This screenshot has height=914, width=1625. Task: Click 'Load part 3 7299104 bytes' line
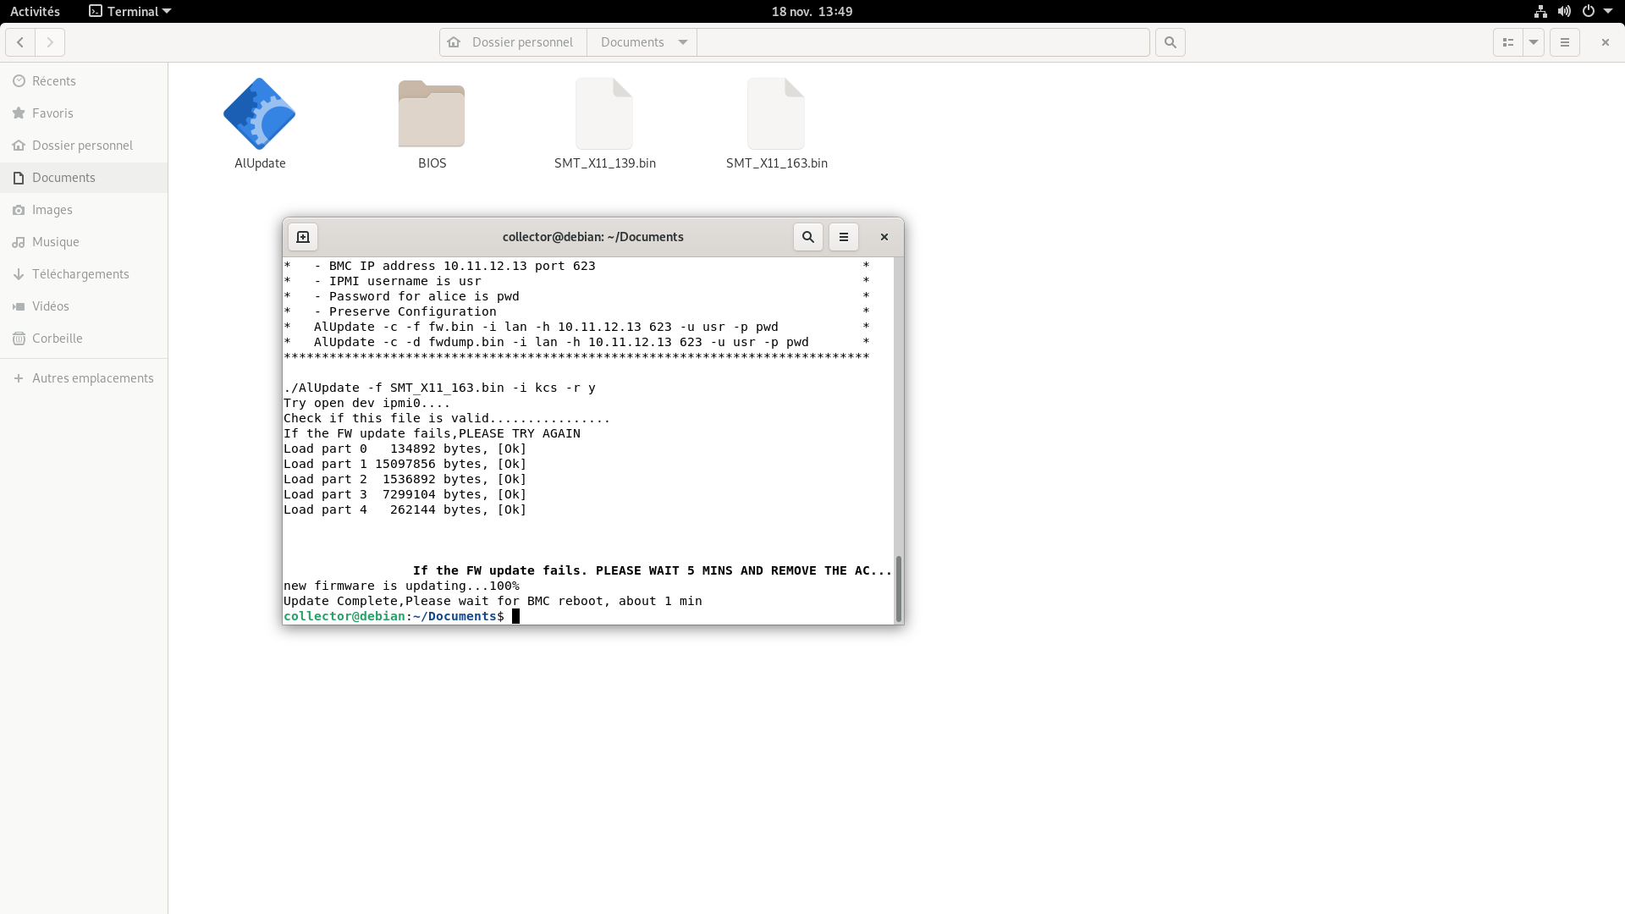pyautogui.click(x=405, y=494)
